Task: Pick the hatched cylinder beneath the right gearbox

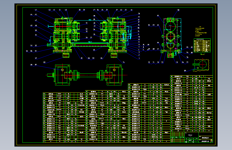Action: 114,55
